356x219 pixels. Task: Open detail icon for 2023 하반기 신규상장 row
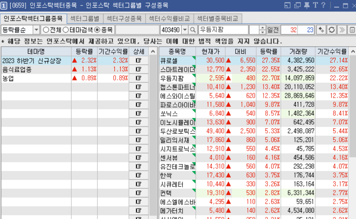pos(138,60)
